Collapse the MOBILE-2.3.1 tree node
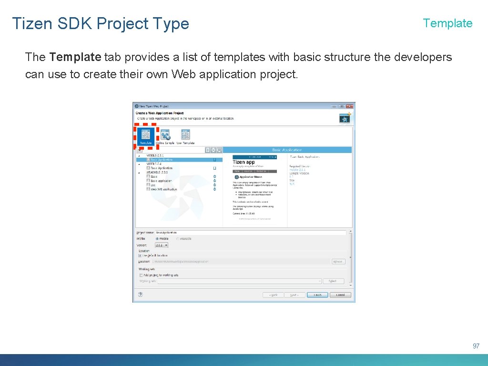488x366 pixels. [x=139, y=156]
